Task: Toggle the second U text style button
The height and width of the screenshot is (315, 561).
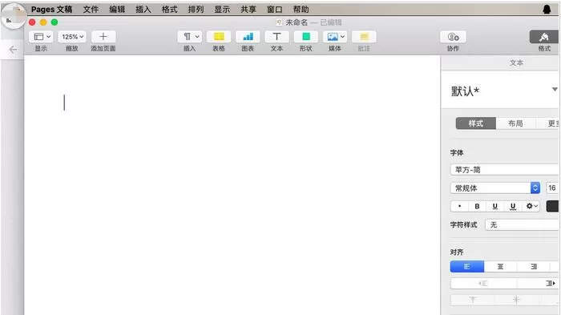Action: (x=513, y=206)
